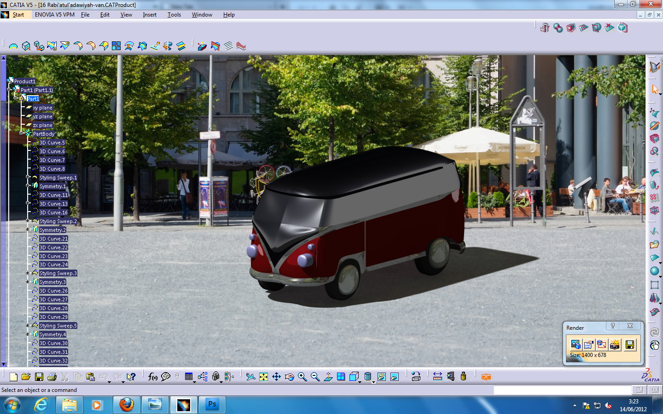Swap visible and hidden space
This screenshot has width=663, height=414.
(x=394, y=376)
